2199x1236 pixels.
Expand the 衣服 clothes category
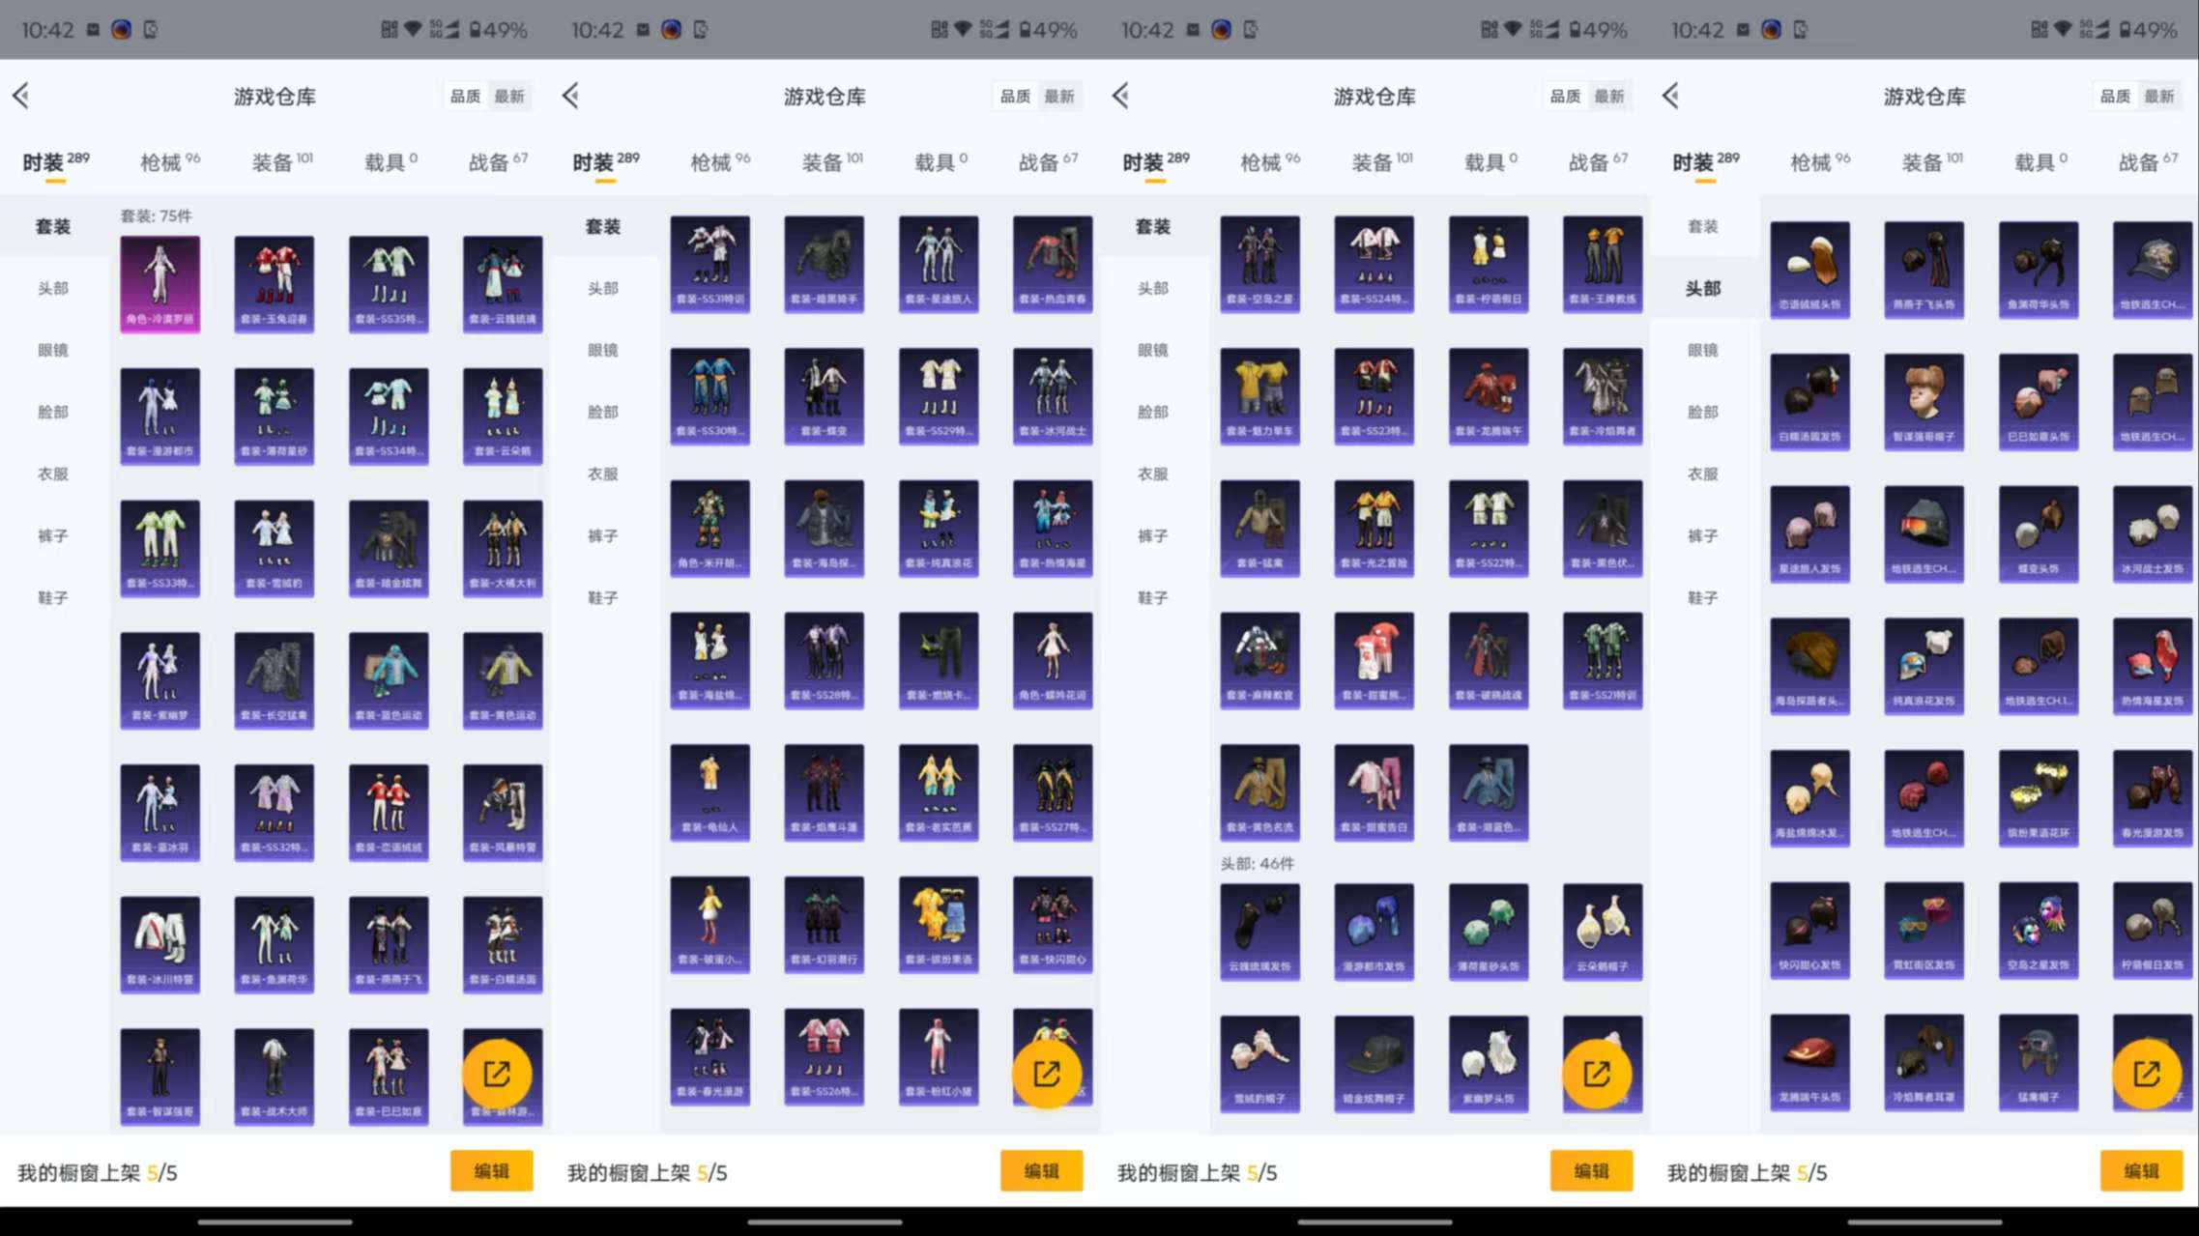(53, 474)
